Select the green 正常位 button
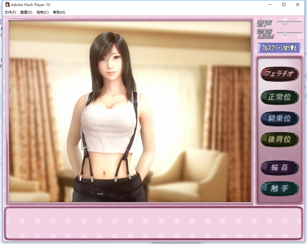Viewport: 307px width, 244px height. coord(280,97)
